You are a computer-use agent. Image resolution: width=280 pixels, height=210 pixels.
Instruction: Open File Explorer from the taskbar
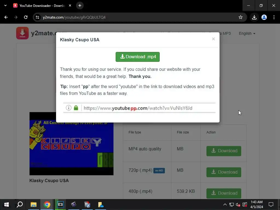(x=33, y=205)
